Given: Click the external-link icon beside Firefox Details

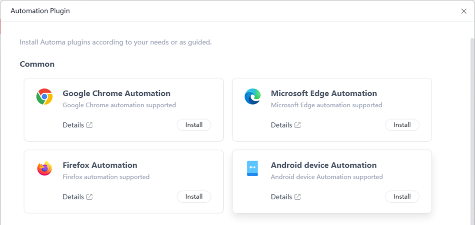Looking at the screenshot, I should [x=90, y=197].
